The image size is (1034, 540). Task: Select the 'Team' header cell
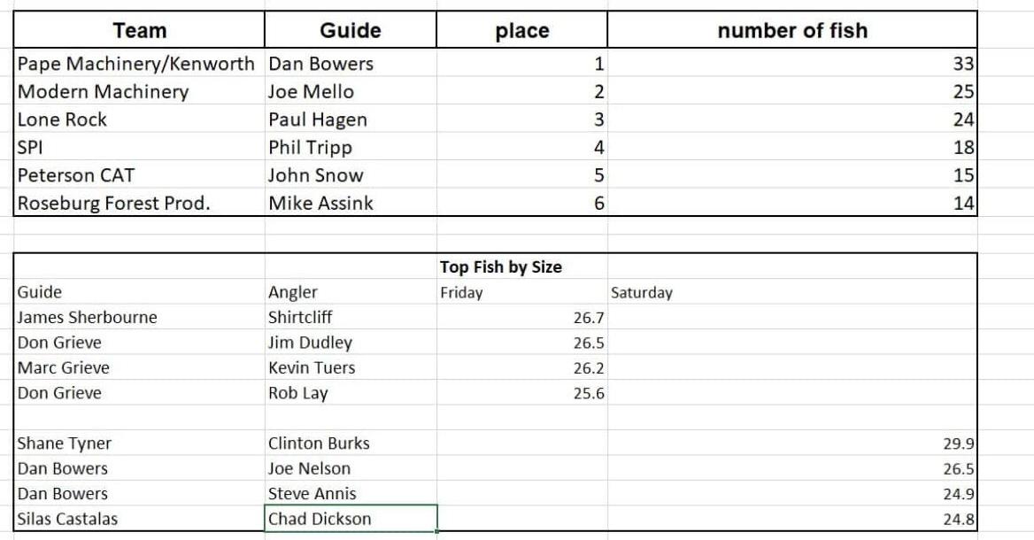pos(140,31)
